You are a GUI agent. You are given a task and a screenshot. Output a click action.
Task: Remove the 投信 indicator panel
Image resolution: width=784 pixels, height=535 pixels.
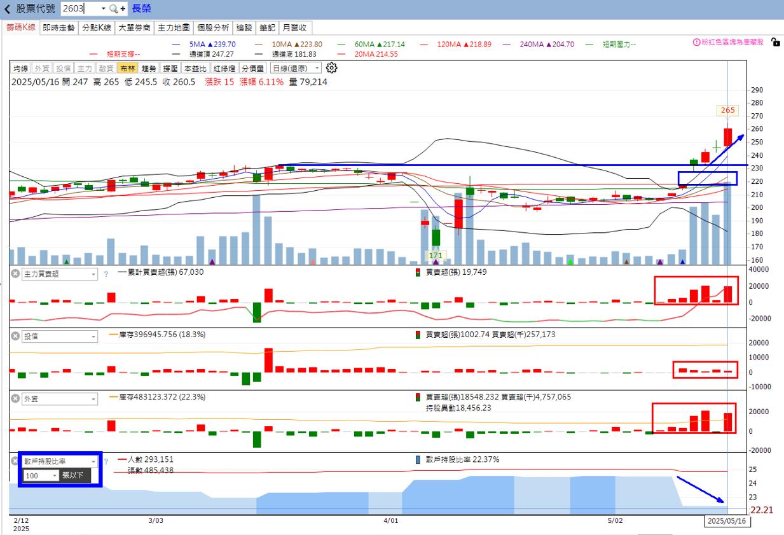coord(15,336)
